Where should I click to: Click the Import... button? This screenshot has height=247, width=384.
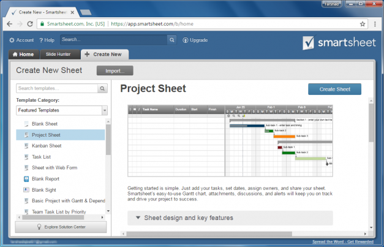pos(115,71)
